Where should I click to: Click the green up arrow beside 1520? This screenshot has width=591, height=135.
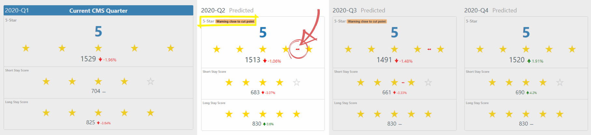(529, 61)
